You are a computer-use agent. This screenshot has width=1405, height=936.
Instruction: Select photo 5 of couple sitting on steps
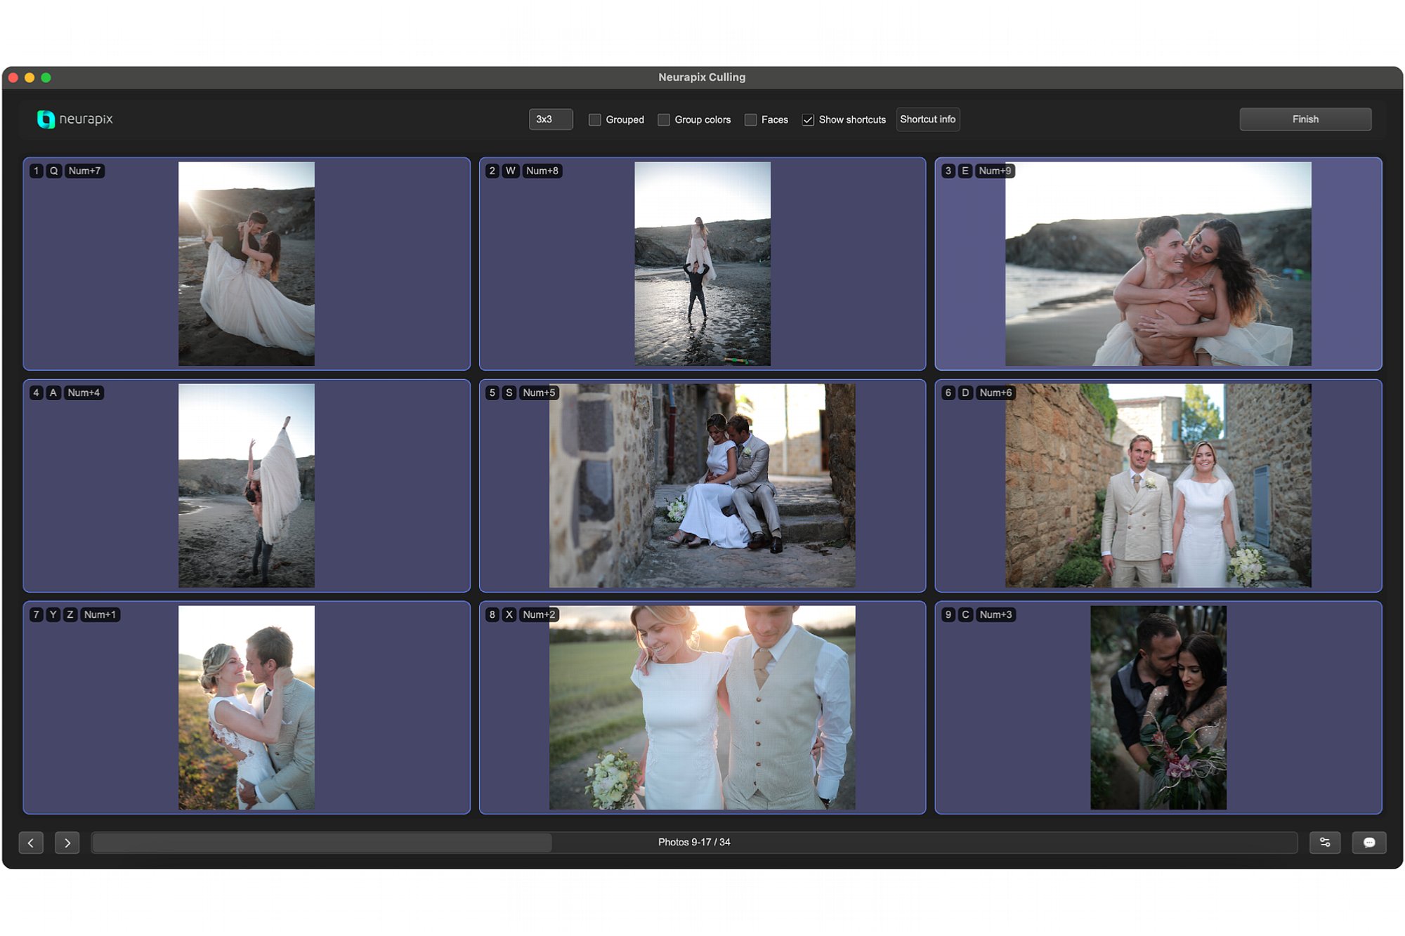click(702, 486)
